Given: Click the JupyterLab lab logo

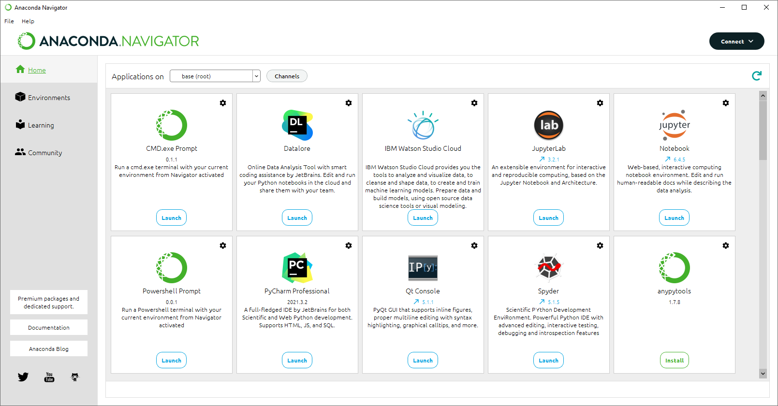Looking at the screenshot, I should pyautogui.click(x=549, y=125).
